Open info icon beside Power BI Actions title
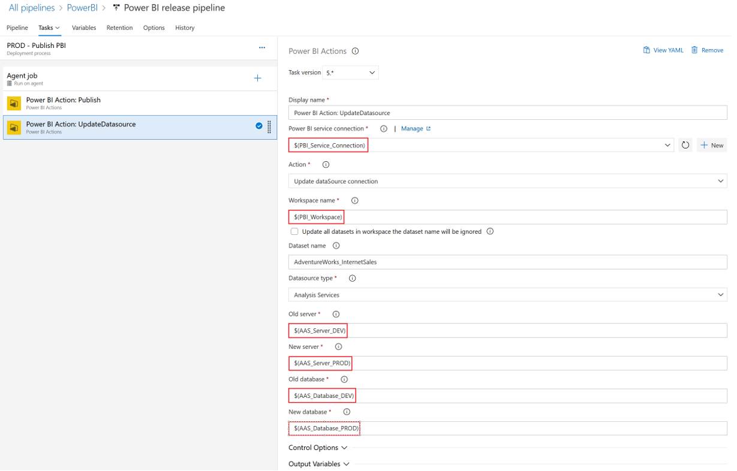 [x=355, y=52]
